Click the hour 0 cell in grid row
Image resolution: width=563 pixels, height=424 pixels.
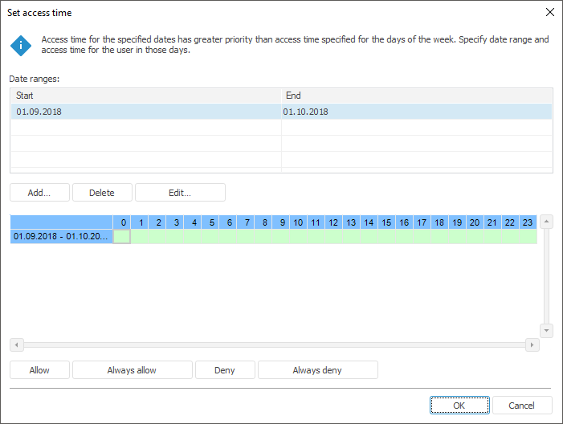(x=121, y=237)
